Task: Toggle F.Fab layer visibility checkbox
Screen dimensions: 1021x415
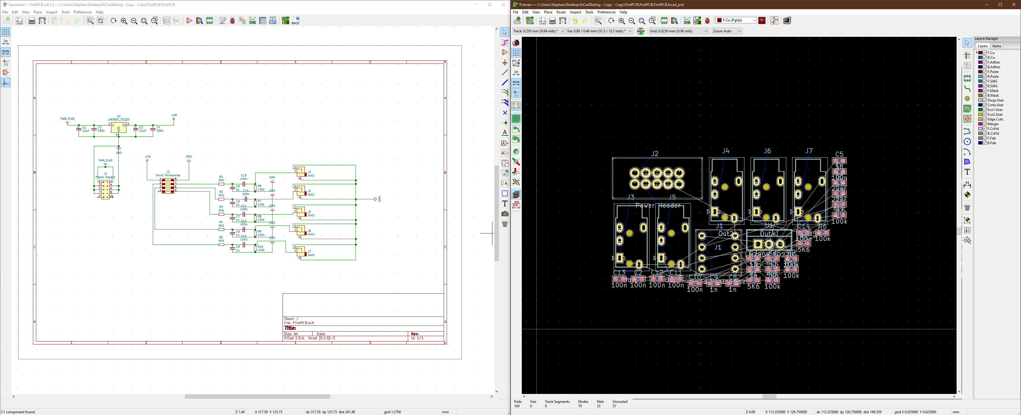Action: click(x=984, y=138)
